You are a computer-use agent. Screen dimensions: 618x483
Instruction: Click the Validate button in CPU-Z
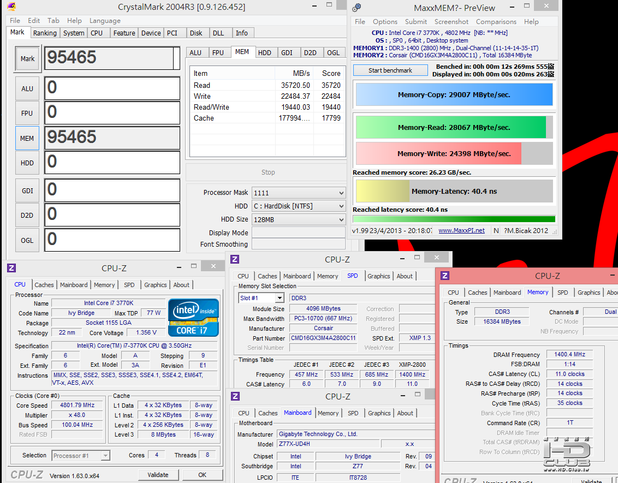point(158,475)
